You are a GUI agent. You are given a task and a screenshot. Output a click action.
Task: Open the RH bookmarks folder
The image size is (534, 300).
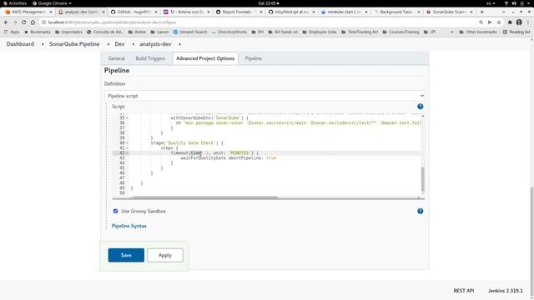(258, 32)
